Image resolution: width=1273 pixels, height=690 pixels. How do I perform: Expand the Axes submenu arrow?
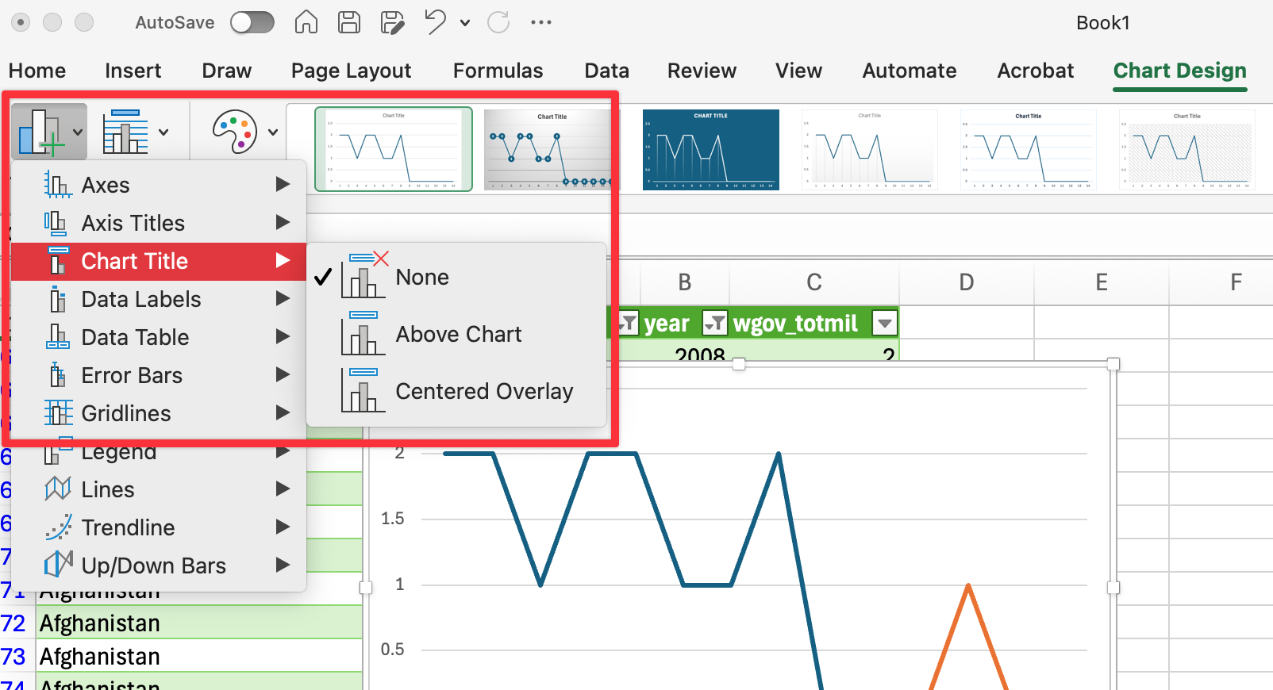point(283,185)
